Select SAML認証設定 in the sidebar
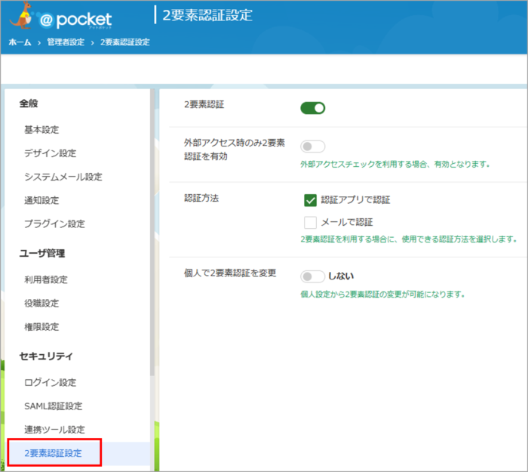Image resolution: width=528 pixels, height=472 pixels. coord(54,406)
